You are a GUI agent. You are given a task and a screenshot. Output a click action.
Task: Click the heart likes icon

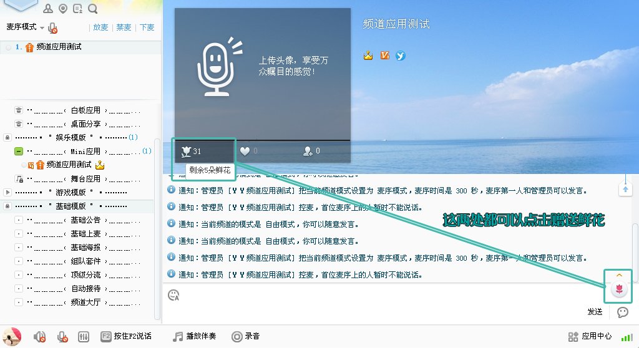click(x=245, y=151)
